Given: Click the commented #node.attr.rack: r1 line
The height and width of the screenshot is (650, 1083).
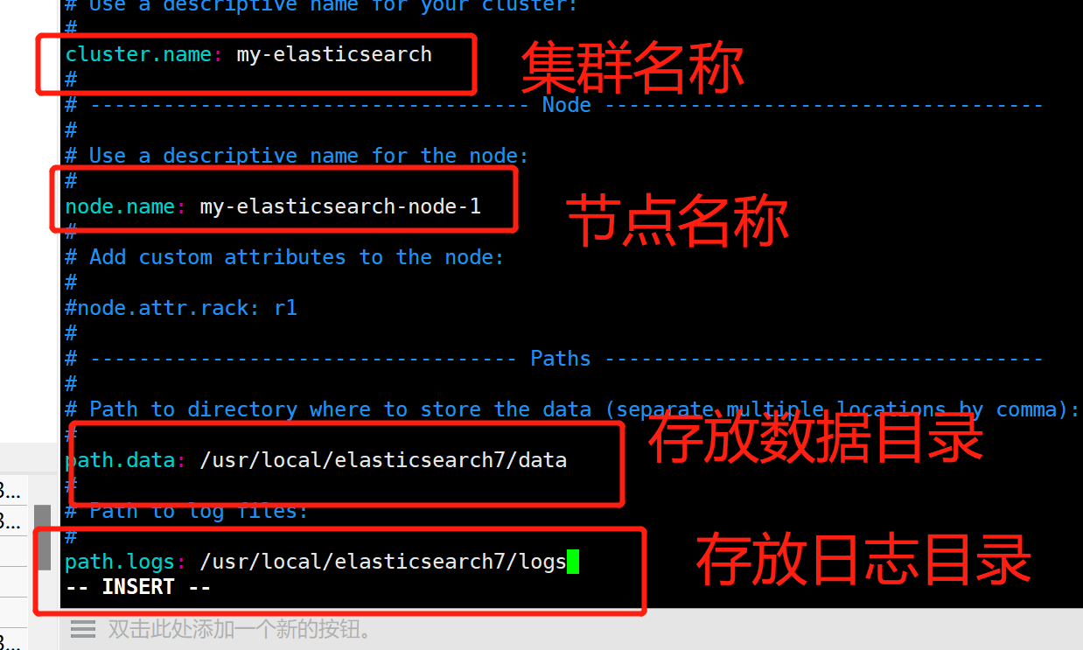Looking at the screenshot, I should coord(181,308).
